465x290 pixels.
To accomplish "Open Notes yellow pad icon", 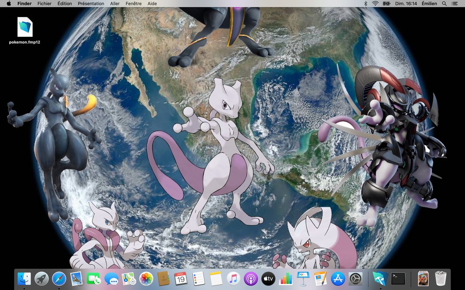I will pos(216,278).
